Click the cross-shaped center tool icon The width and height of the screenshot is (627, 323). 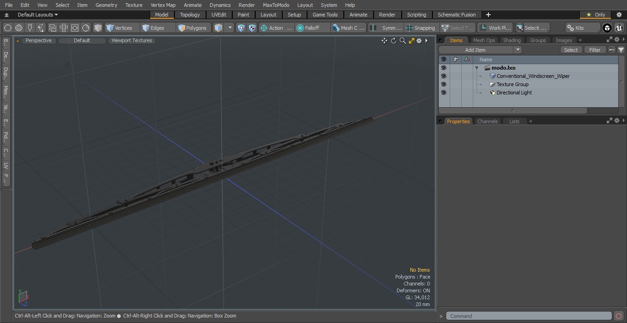pos(64,28)
